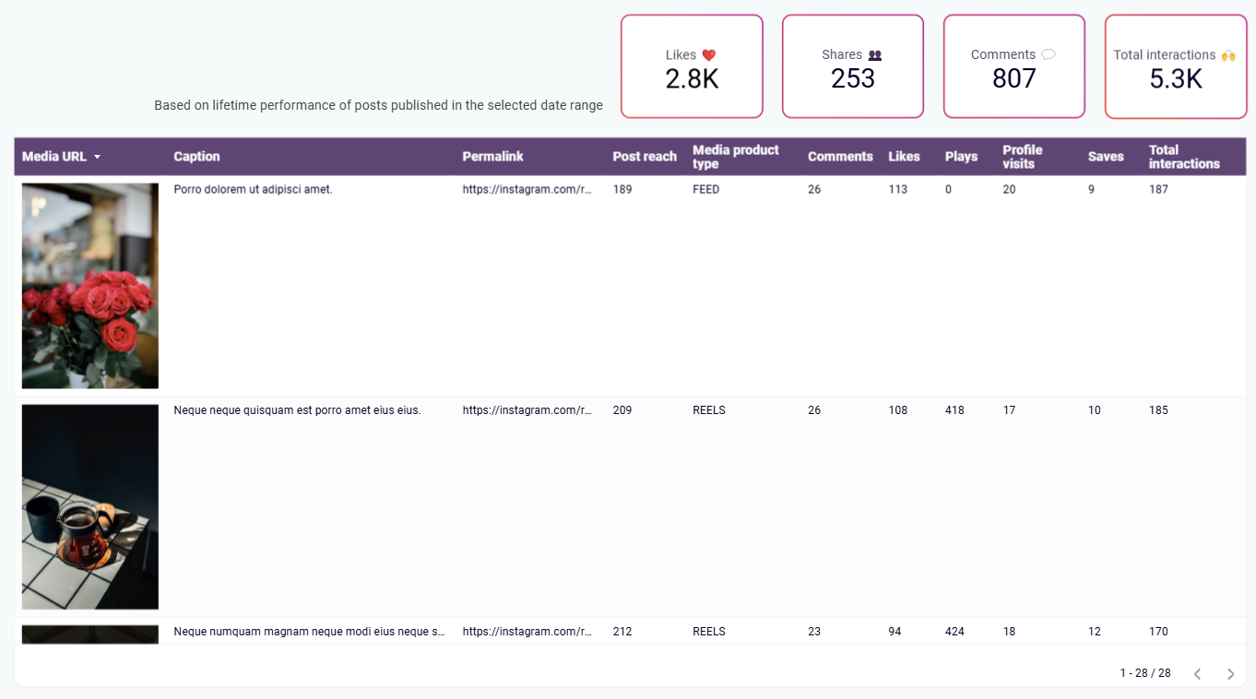Click post reach value 189
This screenshot has height=699, width=1256.
point(622,190)
